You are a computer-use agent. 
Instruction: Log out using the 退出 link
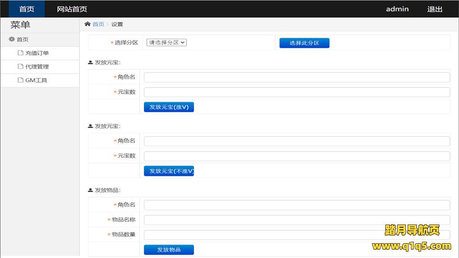tap(435, 9)
